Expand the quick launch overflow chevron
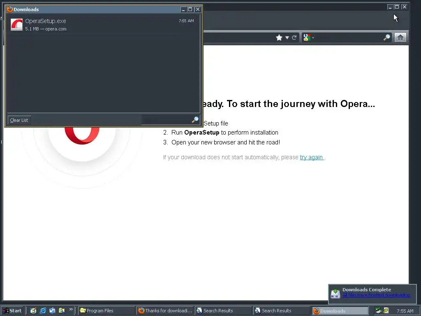Image resolution: width=421 pixels, height=316 pixels. (x=71, y=309)
